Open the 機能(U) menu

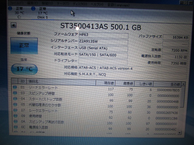point(47,3)
